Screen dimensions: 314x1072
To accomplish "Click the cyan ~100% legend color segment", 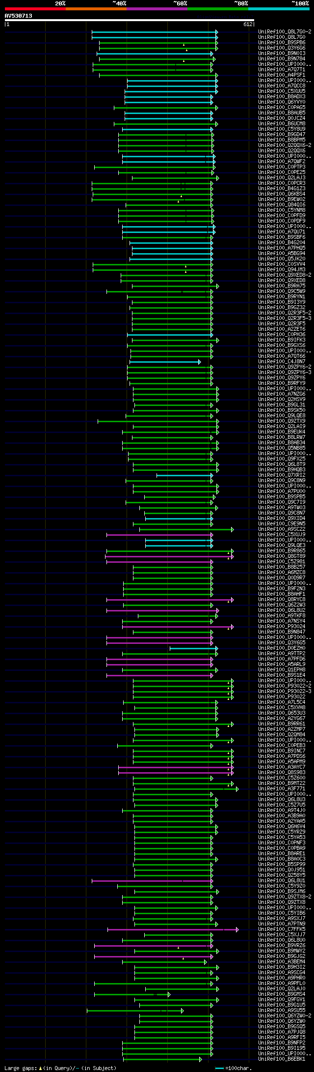I will (279, 9).
